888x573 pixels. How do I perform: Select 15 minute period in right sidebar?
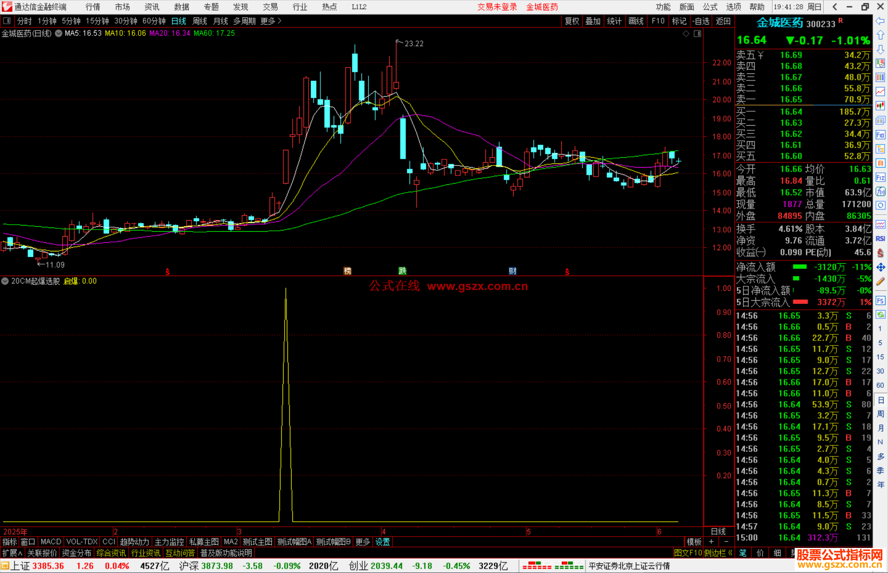coord(880,357)
